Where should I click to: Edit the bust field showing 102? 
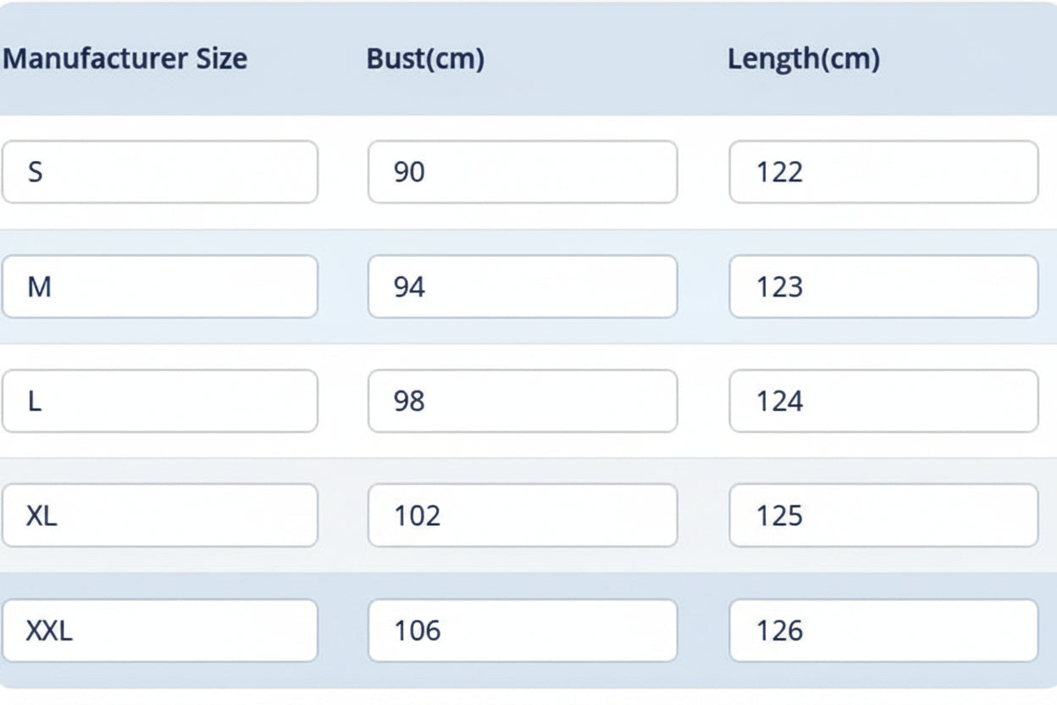point(523,515)
